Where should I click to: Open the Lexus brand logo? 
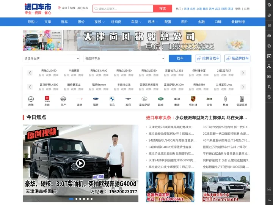point(144,99)
